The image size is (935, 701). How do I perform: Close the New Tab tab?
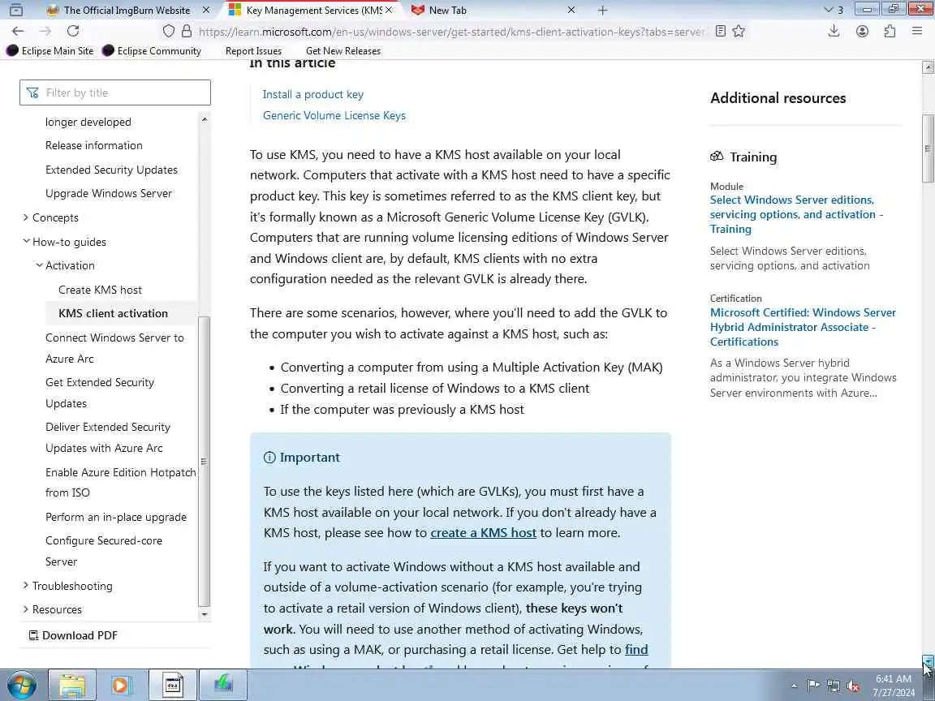571,10
